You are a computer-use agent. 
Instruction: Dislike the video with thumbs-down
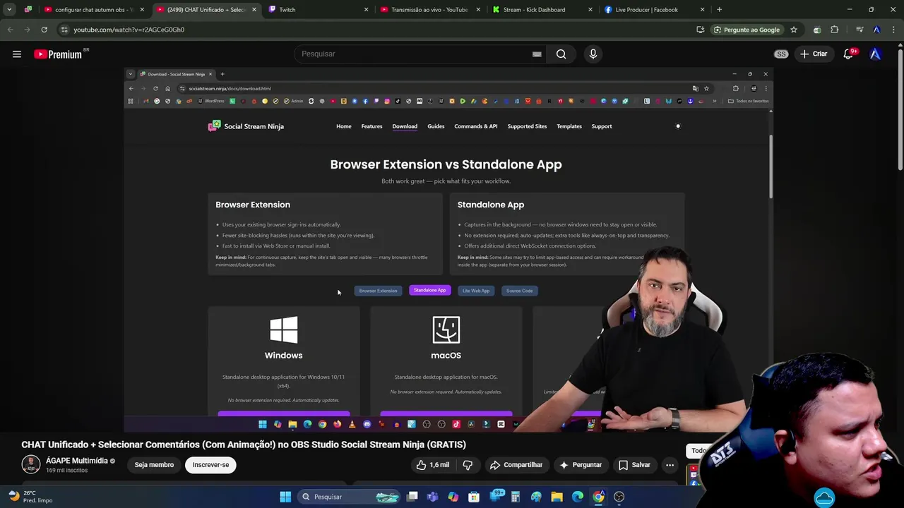click(468, 465)
